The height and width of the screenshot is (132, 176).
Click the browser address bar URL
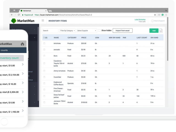click(x=63, y=15)
